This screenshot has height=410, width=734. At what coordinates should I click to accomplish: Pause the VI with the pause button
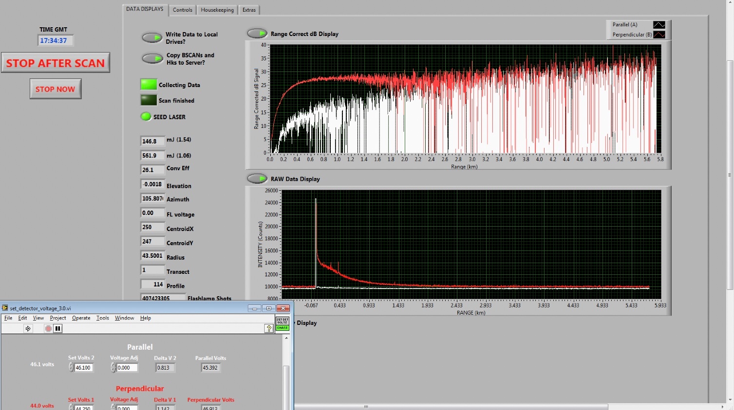tap(57, 329)
